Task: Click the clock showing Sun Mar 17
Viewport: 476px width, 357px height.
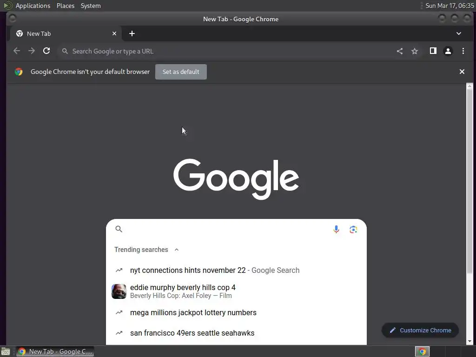Action: pos(450,6)
